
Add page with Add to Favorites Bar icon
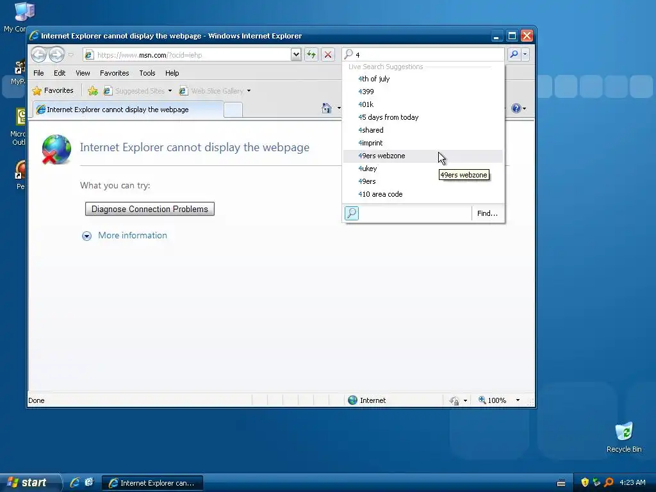coord(93,91)
